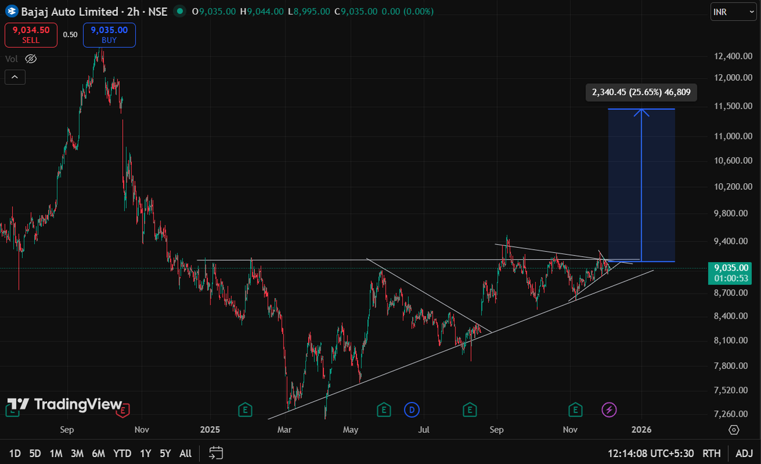Open the INR currency dropdown

tap(734, 12)
